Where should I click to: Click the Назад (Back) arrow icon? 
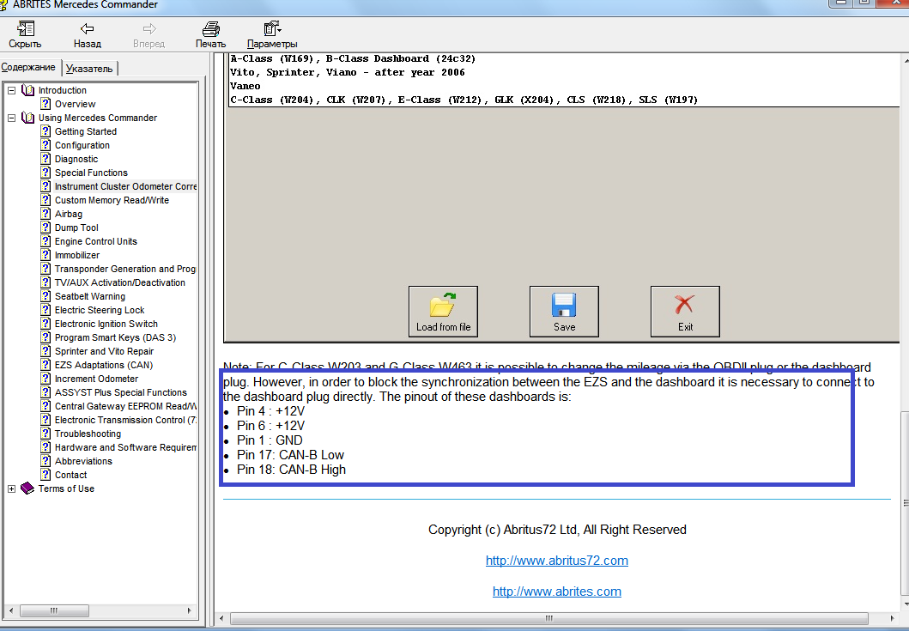click(87, 29)
